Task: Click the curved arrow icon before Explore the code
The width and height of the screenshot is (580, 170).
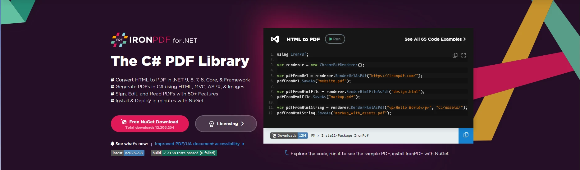Action: (x=286, y=153)
